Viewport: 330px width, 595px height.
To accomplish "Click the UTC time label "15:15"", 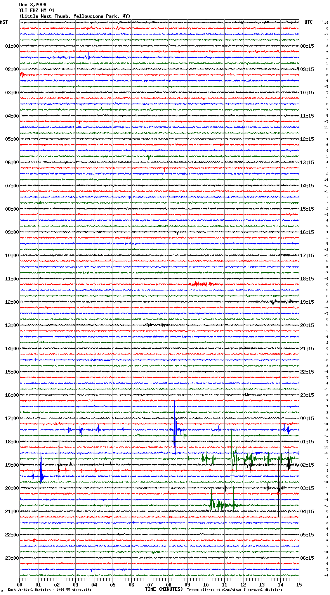I will 307,209.
